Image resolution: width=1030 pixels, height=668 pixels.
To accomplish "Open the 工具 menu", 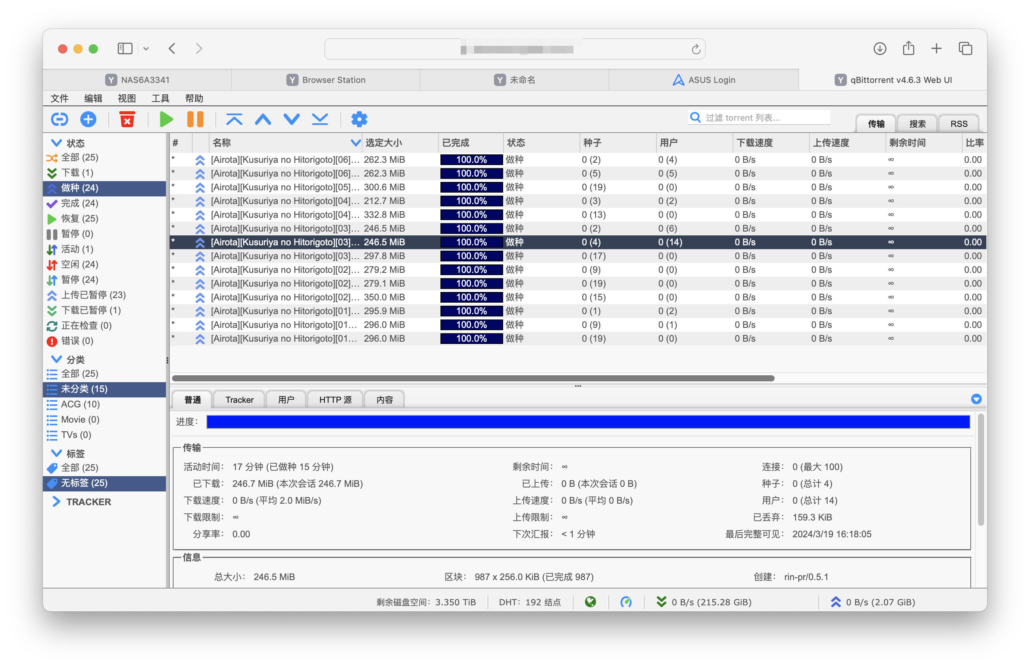I will tap(160, 98).
